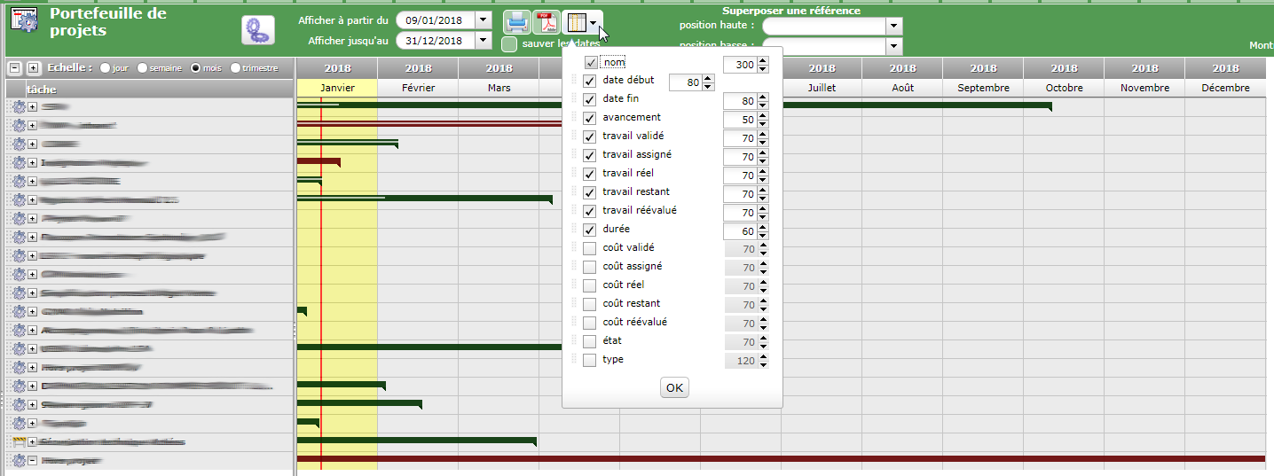Collapse all tasks with the minus icon
1274x476 pixels.
(15, 68)
